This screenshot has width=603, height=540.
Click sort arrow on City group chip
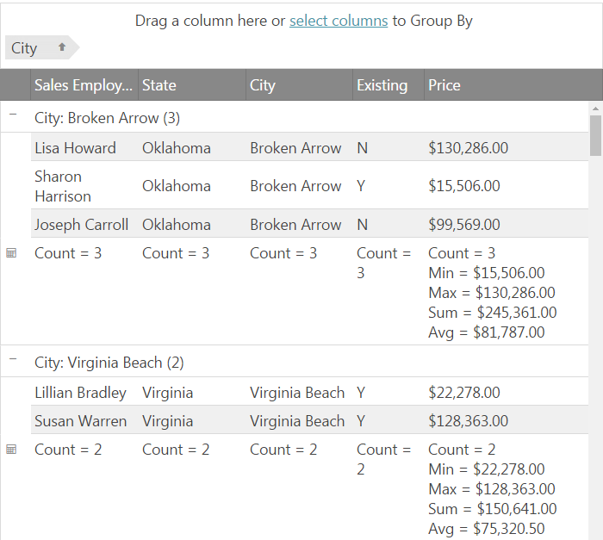click(62, 47)
